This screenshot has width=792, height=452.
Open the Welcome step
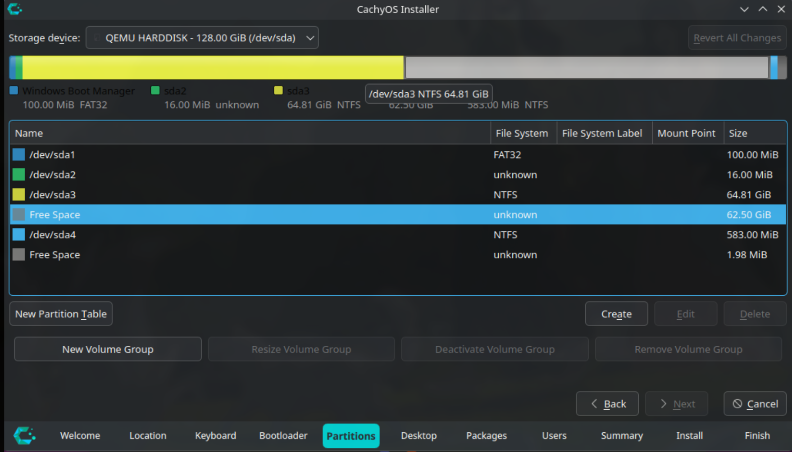80,435
